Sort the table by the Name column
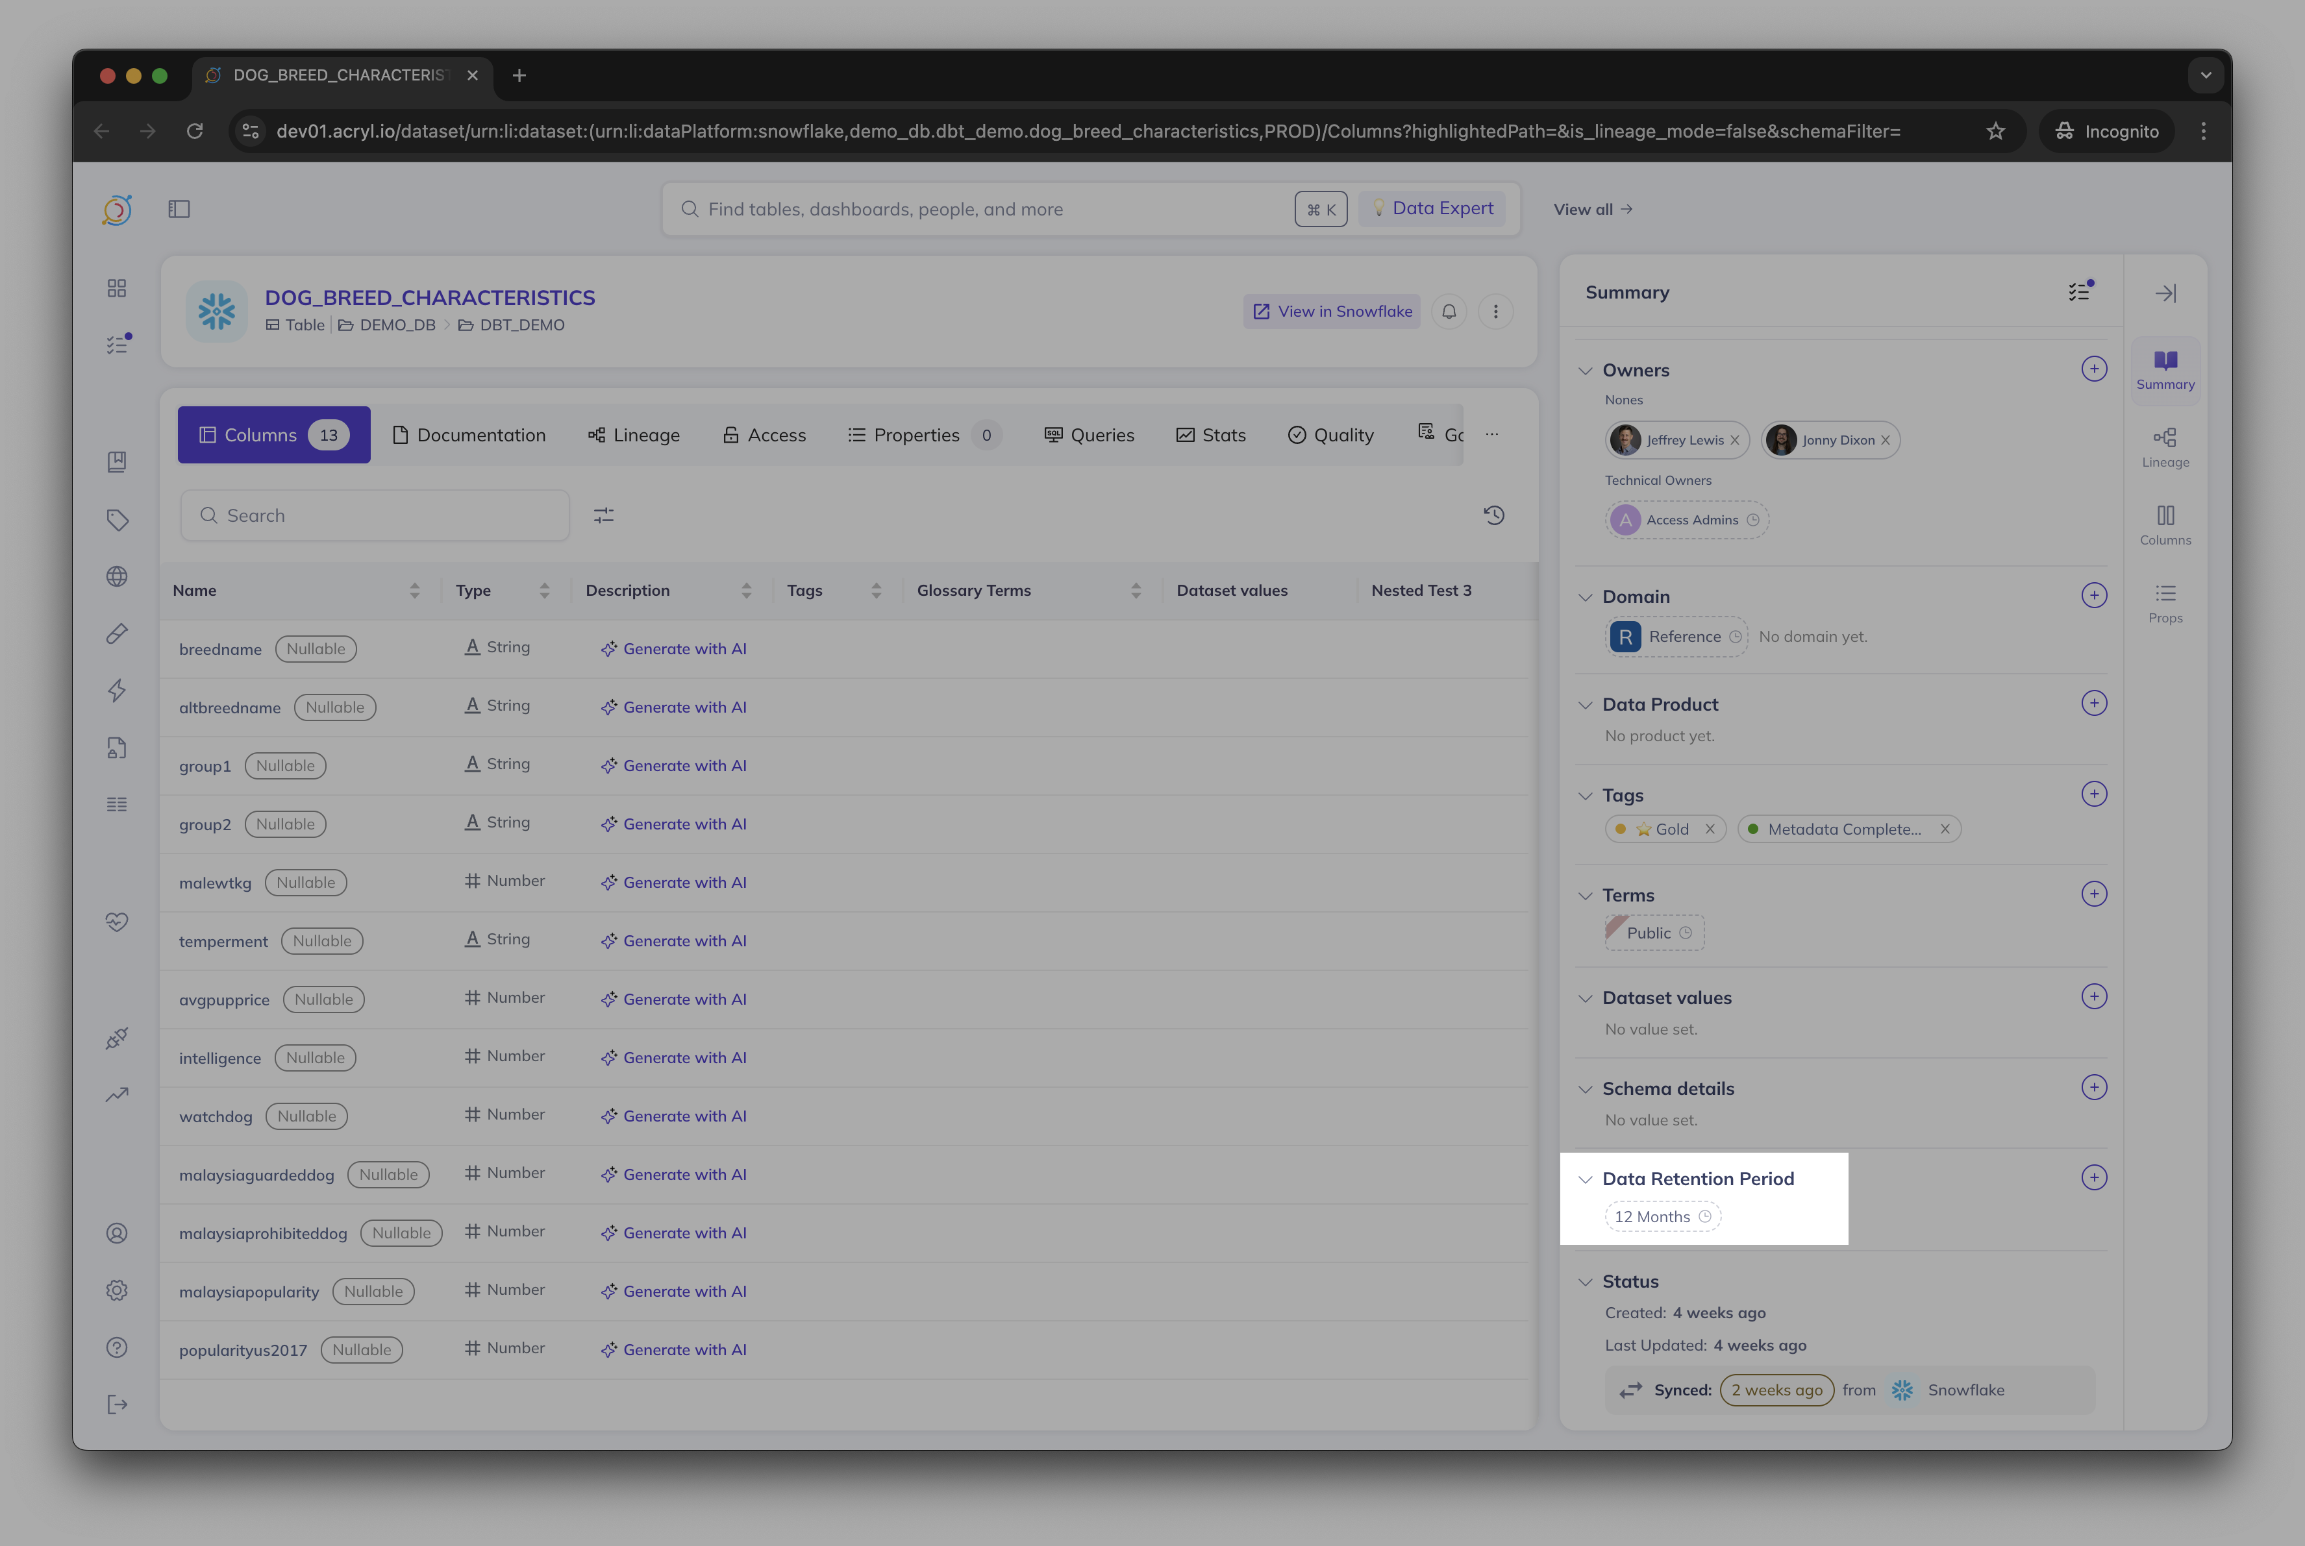 click(414, 591)
